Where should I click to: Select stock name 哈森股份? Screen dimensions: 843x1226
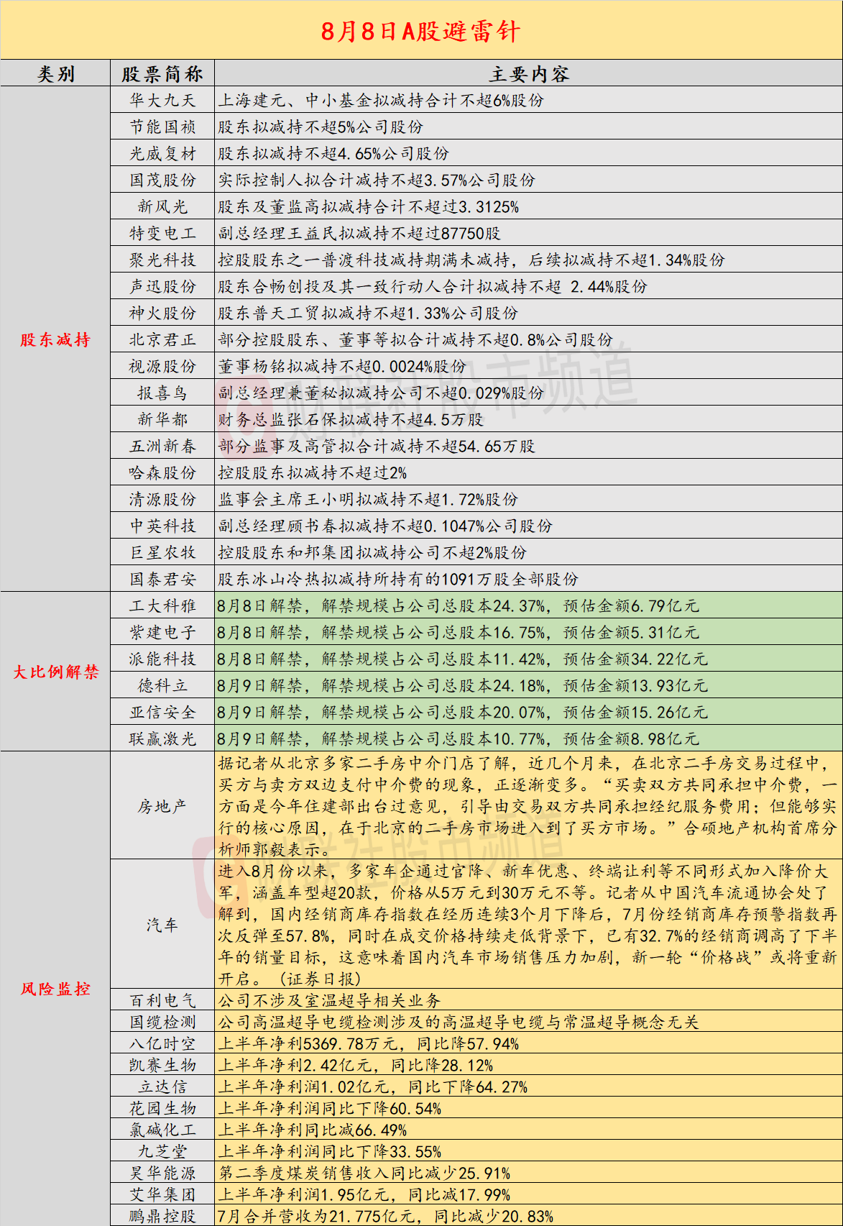click(162, 472)
